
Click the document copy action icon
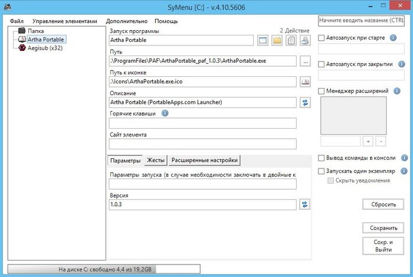[x=291, y=40]
